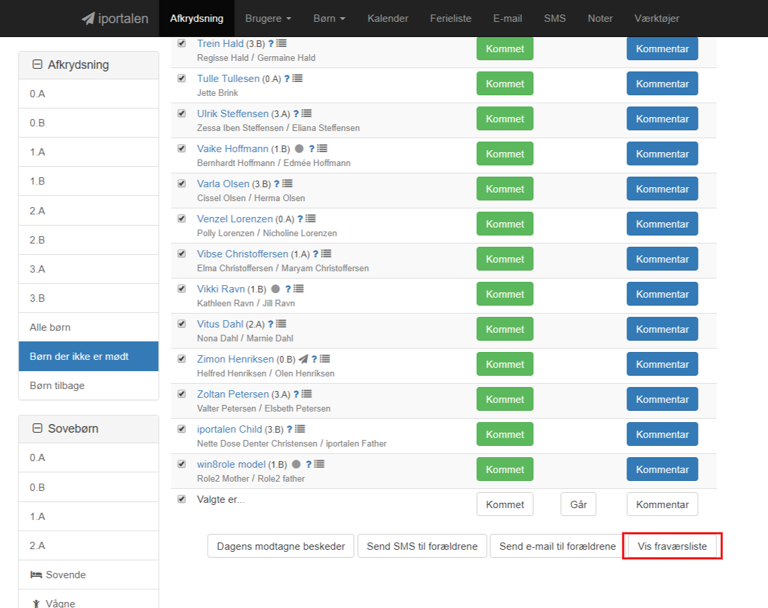The width and height of the screenshot is (768, 608).
Task: Collapse the Sovebørn sidebar panel
Action: pyautogui.click(x=37, y=429)
